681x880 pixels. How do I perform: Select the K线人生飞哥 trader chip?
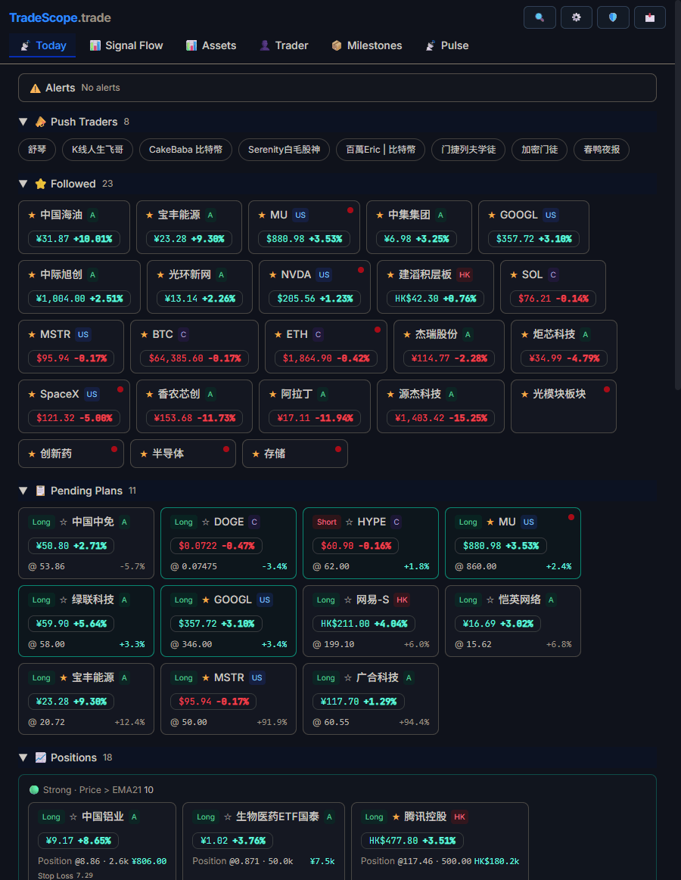pyautogui.click(x=98, y=149)
